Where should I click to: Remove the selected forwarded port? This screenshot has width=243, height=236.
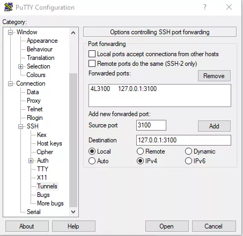tap(214, 76)
